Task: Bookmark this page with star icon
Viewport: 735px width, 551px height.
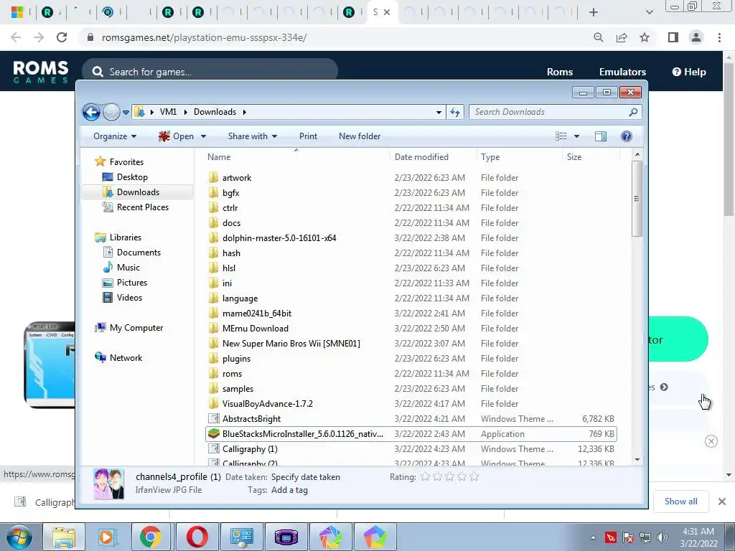Action: coord(645,37)
